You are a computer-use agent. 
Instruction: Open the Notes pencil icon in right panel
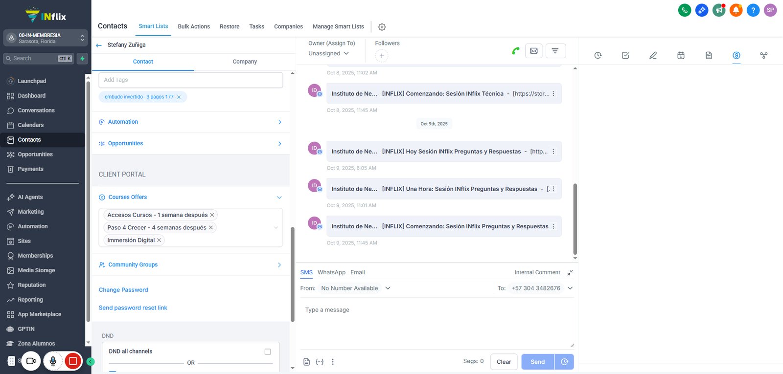pos(653,55)
